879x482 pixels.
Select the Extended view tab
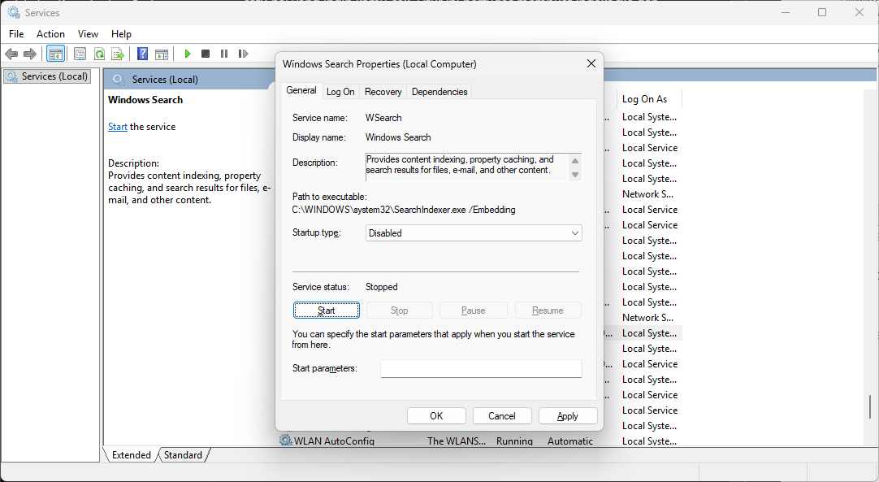[131, 455]
